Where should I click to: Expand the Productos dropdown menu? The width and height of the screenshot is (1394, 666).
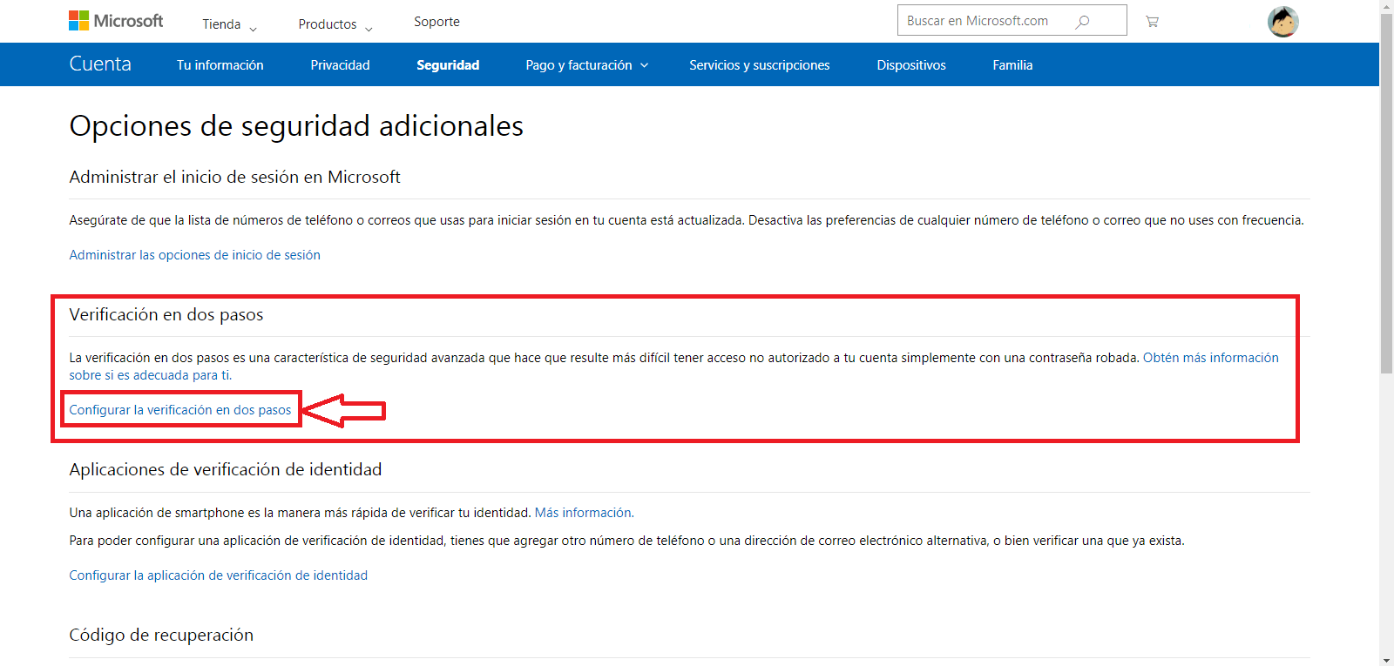[335, 24]
